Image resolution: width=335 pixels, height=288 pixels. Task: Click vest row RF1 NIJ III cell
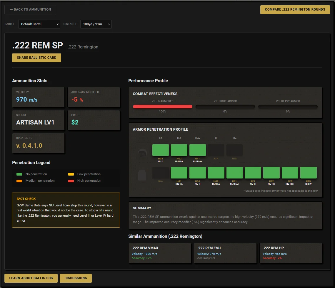pyautogui.click(x=253, y=173)
